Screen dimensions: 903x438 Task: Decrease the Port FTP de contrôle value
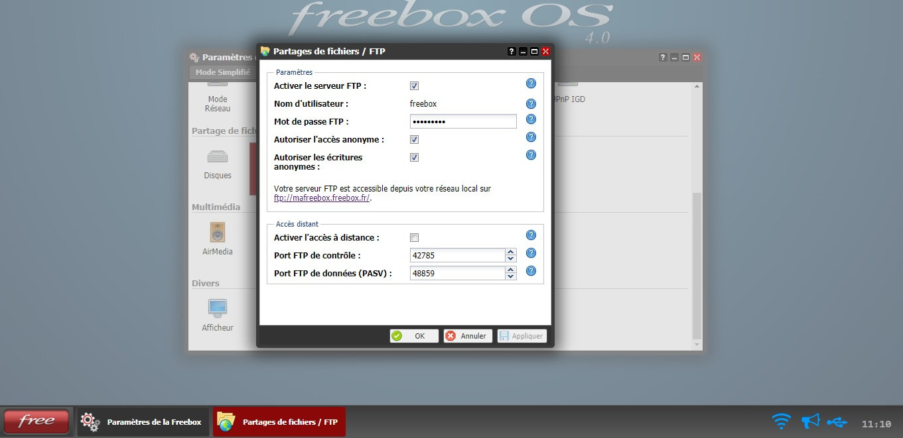(511, 259)
